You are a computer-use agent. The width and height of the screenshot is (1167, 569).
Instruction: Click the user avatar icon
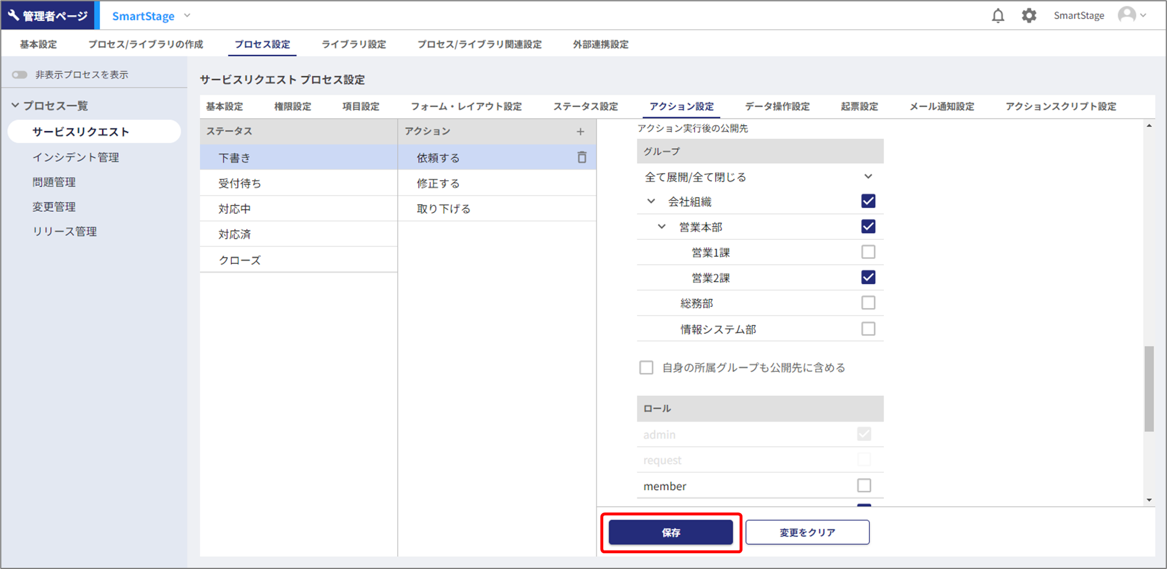click(x=1127, y=15)
